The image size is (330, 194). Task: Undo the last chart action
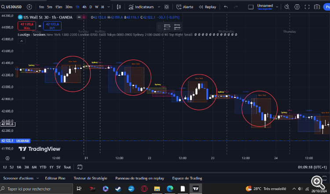click(x=226, y=7)
